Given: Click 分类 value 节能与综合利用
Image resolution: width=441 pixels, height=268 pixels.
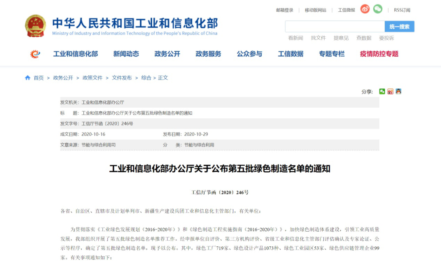Looking at the screenshot, I should [199, 145].
